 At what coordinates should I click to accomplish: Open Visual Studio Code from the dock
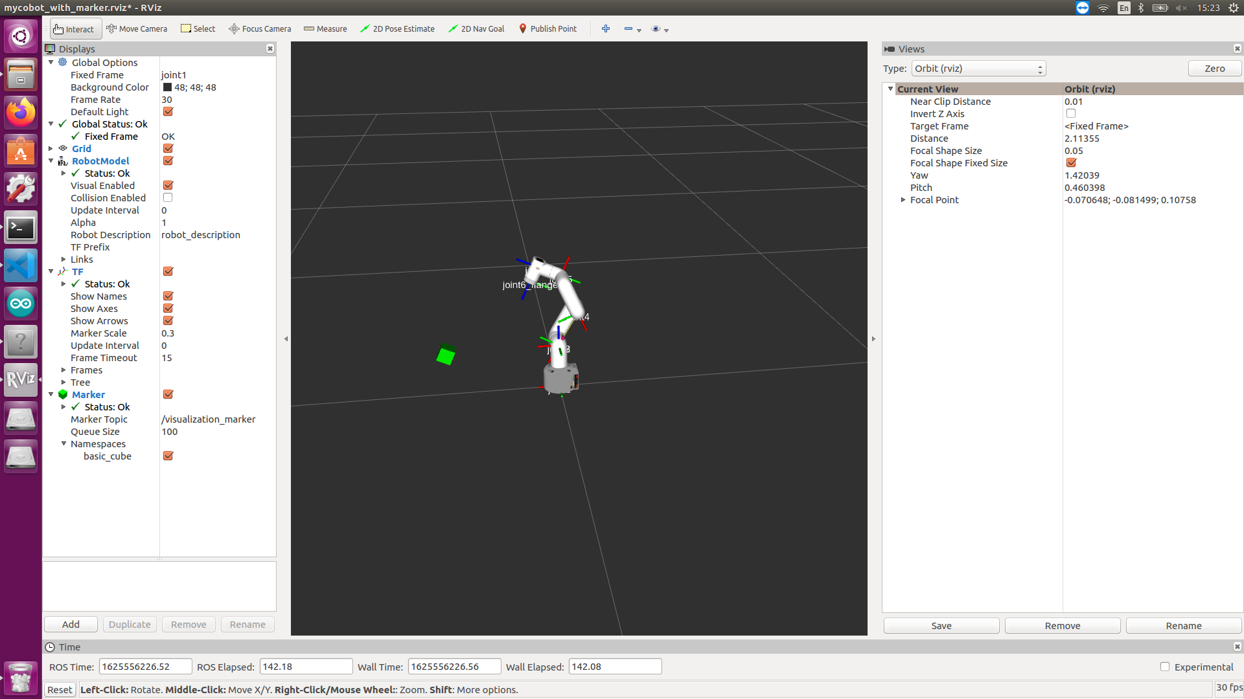[21, 266]
